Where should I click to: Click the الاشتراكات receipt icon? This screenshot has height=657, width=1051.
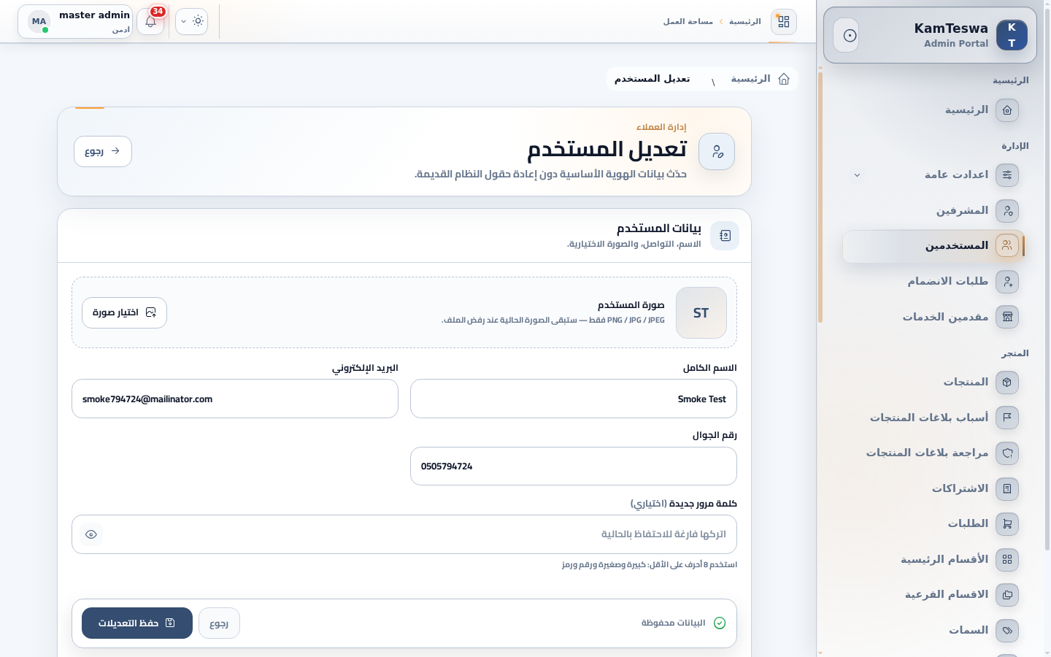point(1007,489)
